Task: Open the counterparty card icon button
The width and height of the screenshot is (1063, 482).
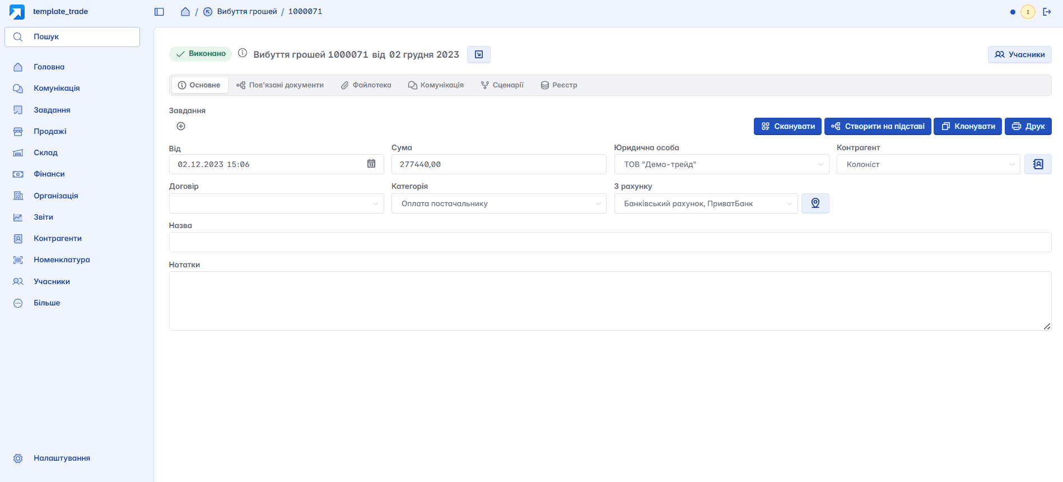Action: point(1038,164)
